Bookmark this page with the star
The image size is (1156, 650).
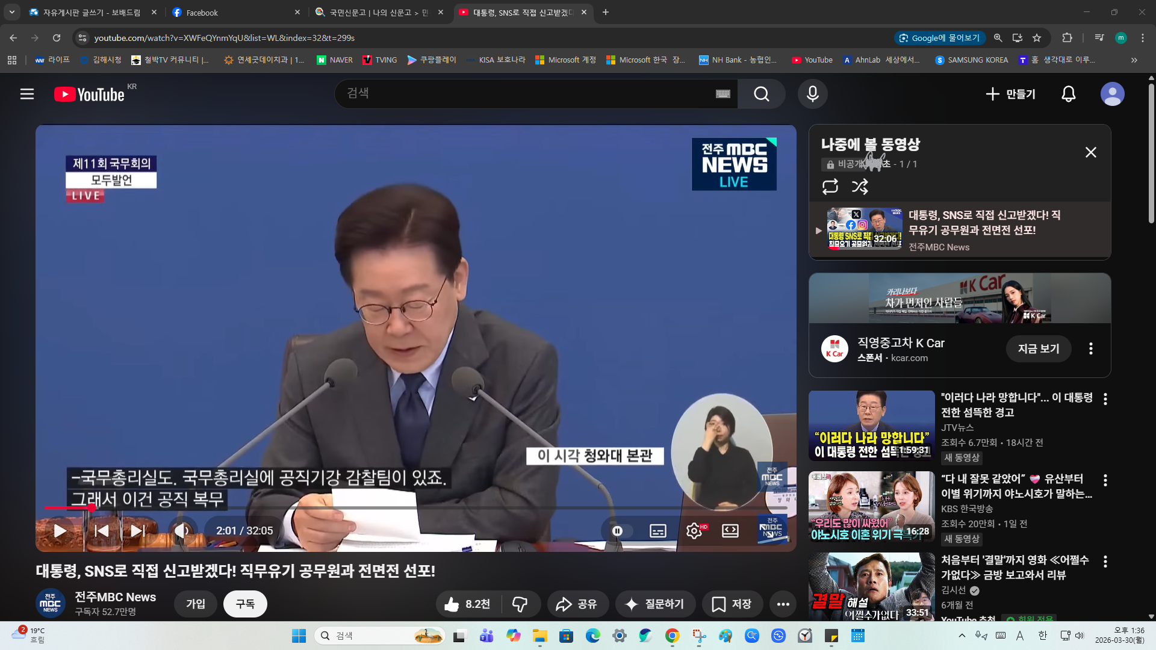1037,38
